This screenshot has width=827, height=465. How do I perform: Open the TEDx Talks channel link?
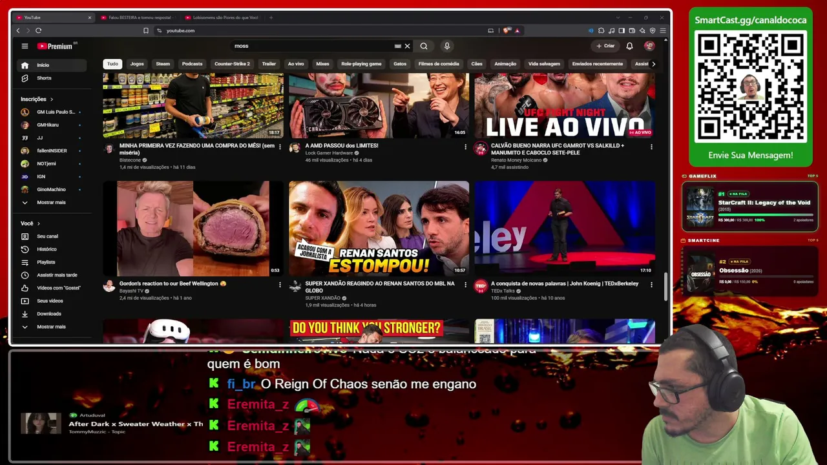(x=503, y=291)
